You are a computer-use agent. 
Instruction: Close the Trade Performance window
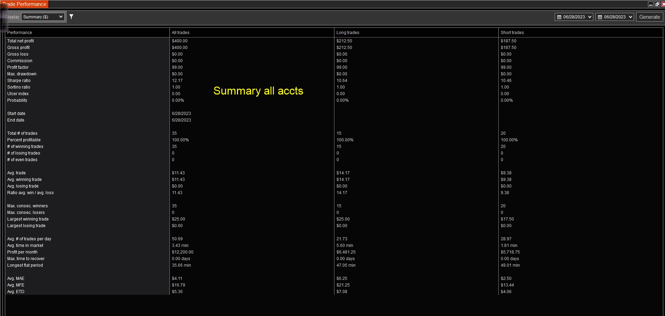[663, 4]
